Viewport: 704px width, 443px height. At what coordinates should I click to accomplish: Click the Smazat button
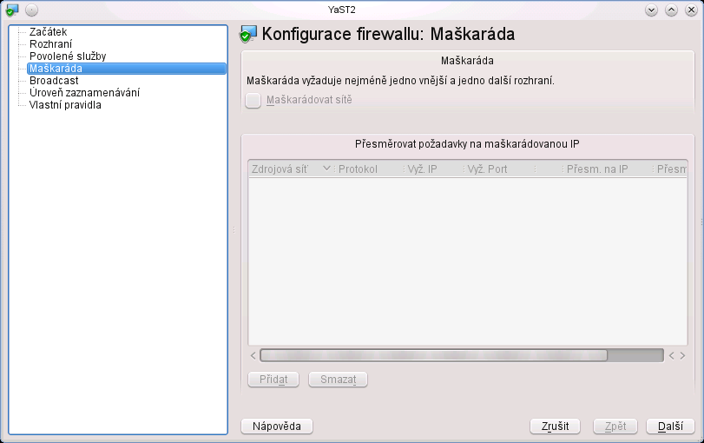pyautogui.click(x=338, y=380)
